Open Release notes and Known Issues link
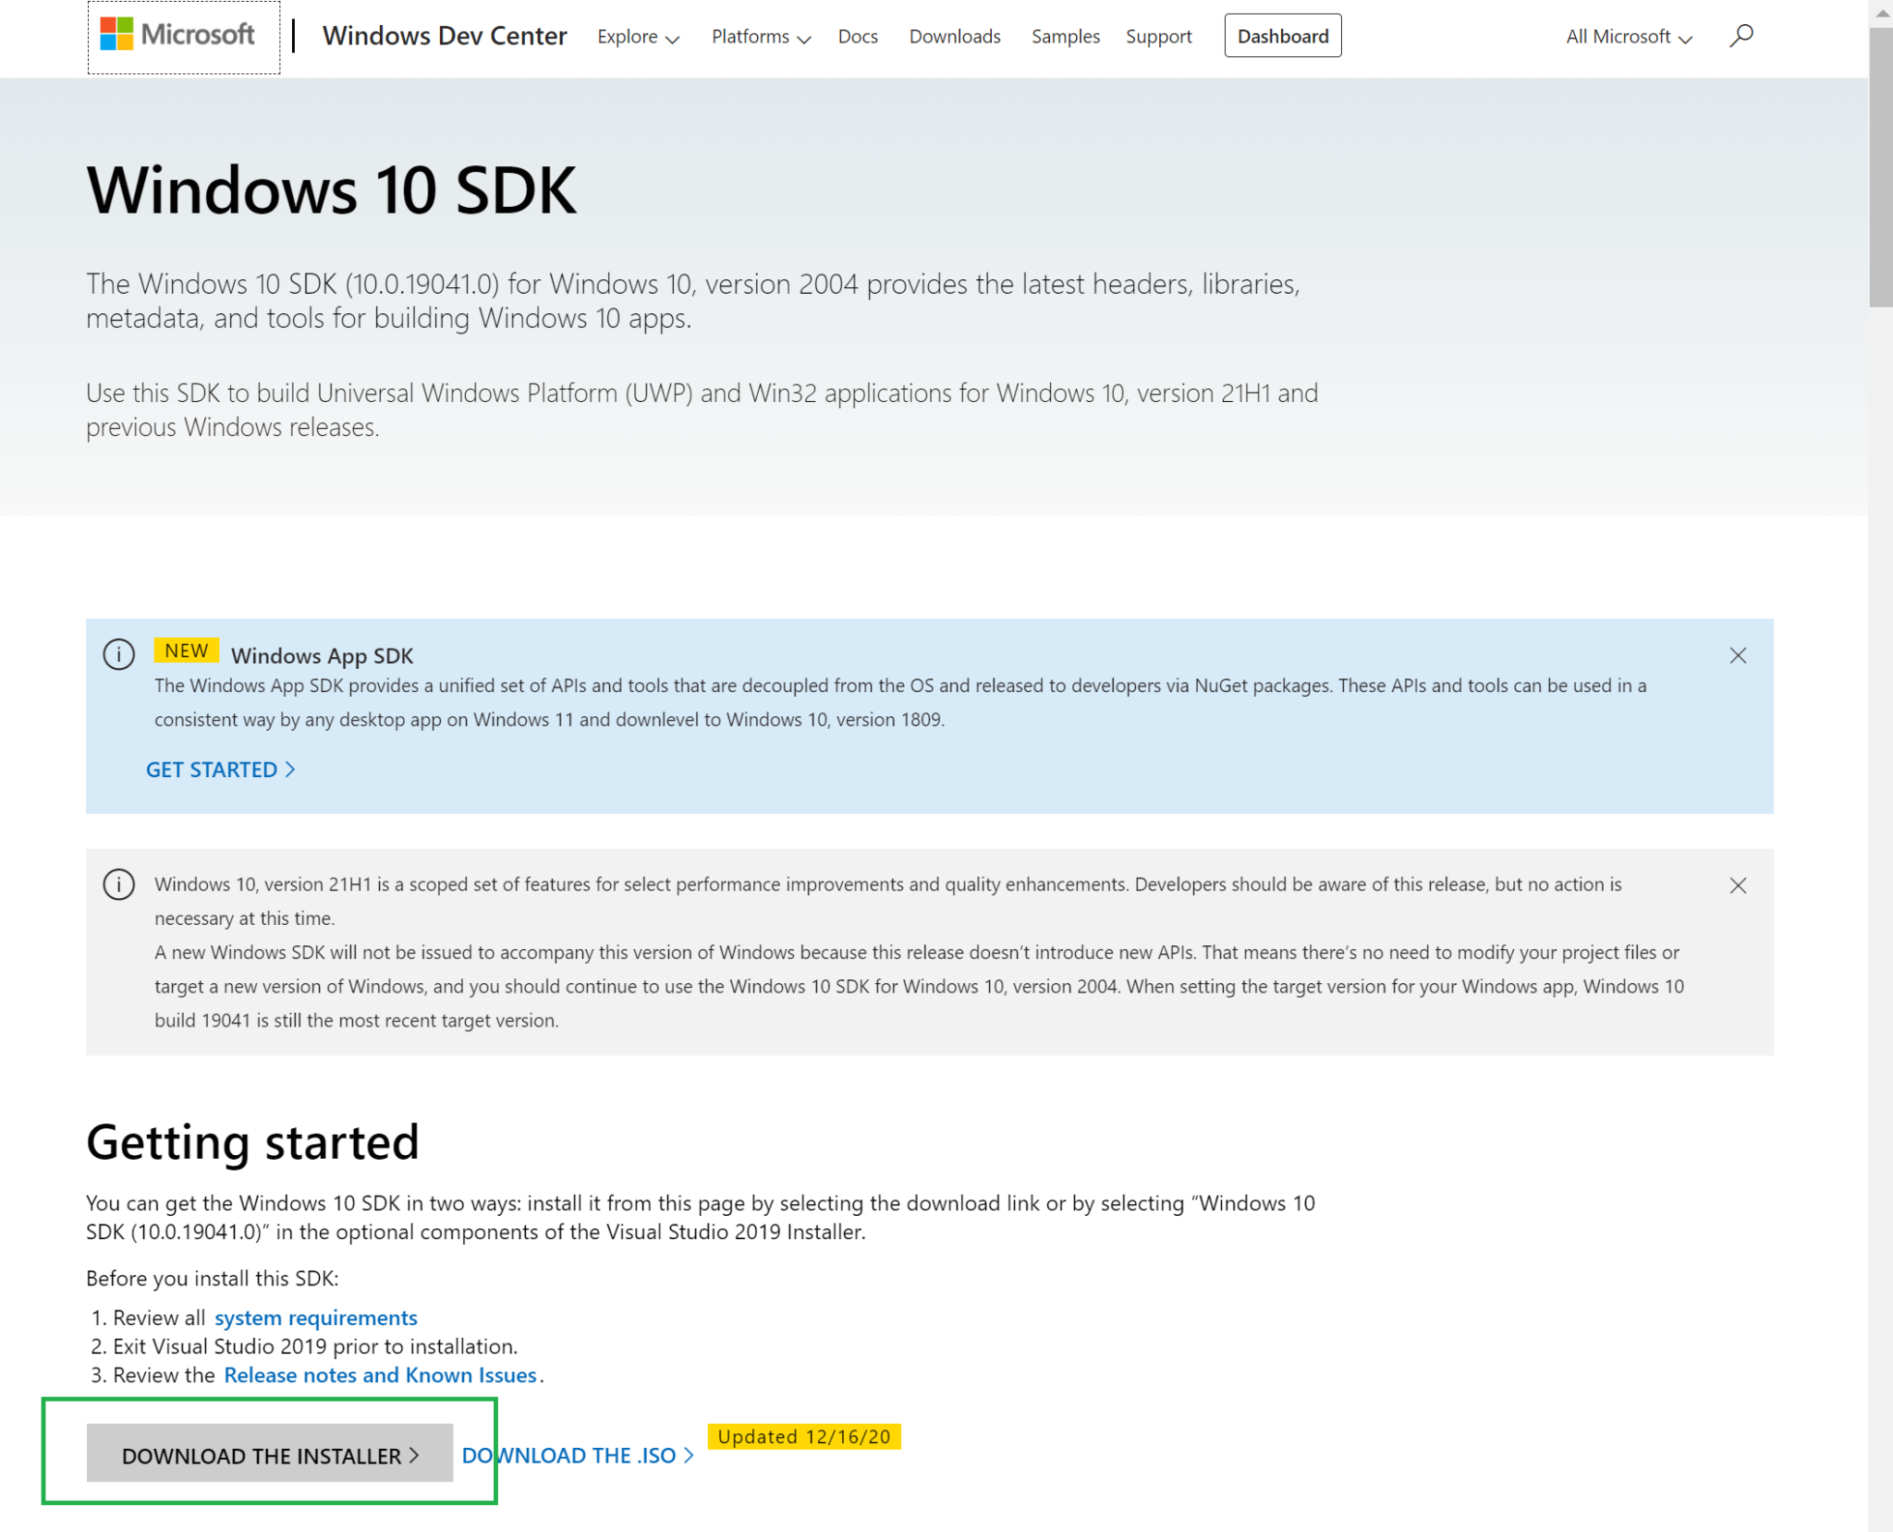1893x1532 pixels. 380,1375
